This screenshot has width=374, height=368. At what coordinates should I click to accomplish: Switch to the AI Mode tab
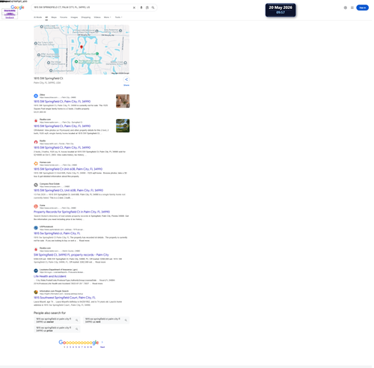point(37,17)
